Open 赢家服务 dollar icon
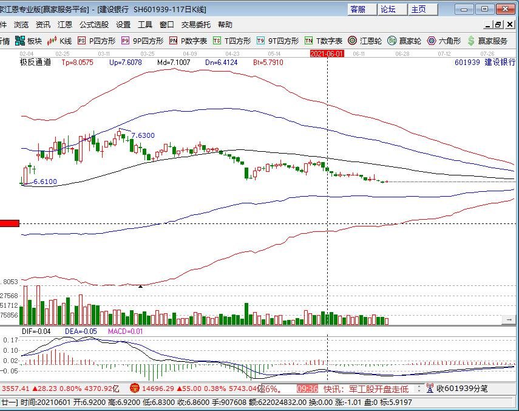519x411 pixels. (471, 41)
